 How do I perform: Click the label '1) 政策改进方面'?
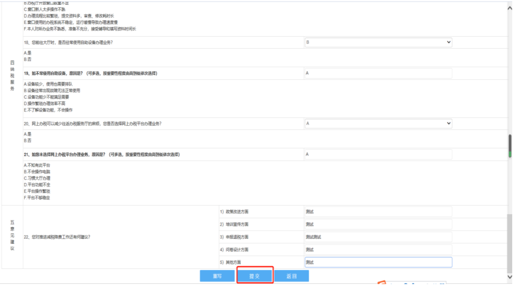(234, 212)
